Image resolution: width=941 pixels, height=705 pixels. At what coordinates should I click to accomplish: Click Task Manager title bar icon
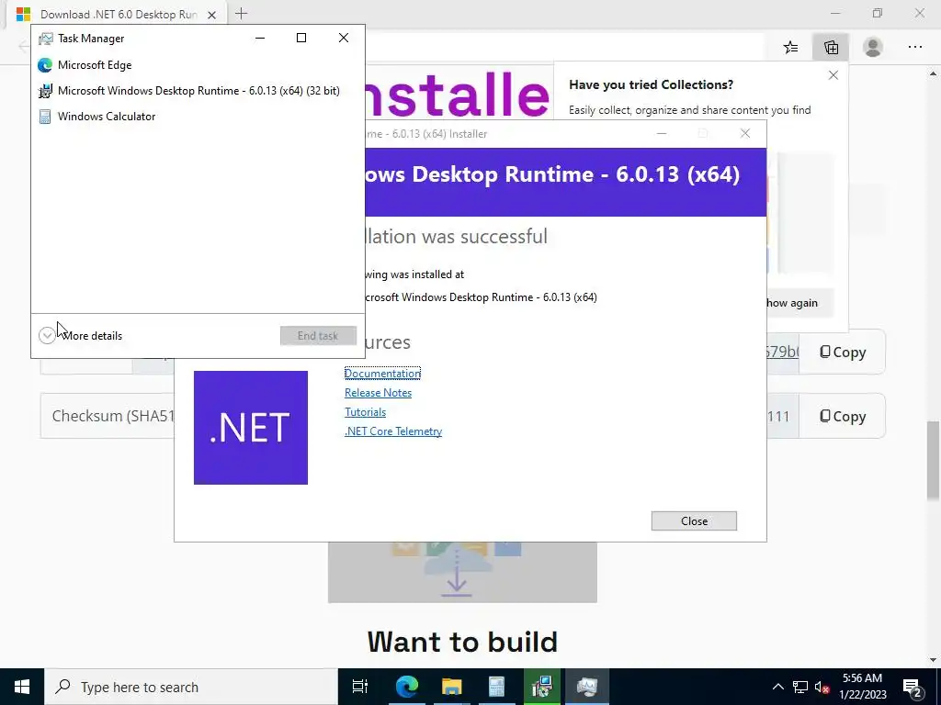(x=46, y=39)
